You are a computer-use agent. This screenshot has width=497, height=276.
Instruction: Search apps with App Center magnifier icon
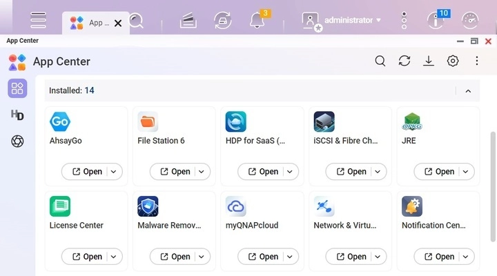tap(380, 61)
